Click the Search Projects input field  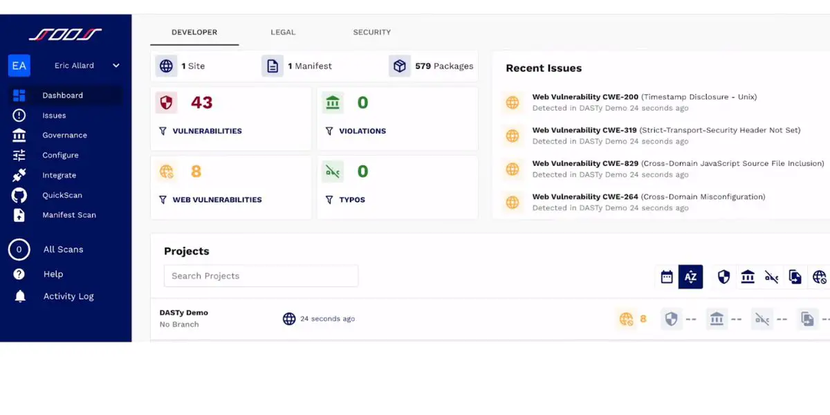261,276
